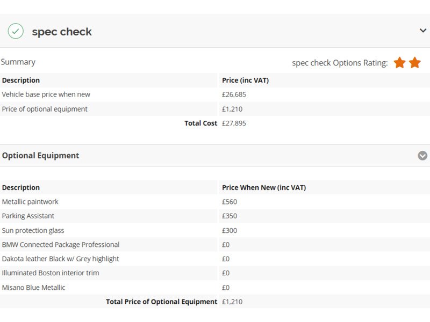
Task: Select the 'spec check' heading
Action: 62,32
